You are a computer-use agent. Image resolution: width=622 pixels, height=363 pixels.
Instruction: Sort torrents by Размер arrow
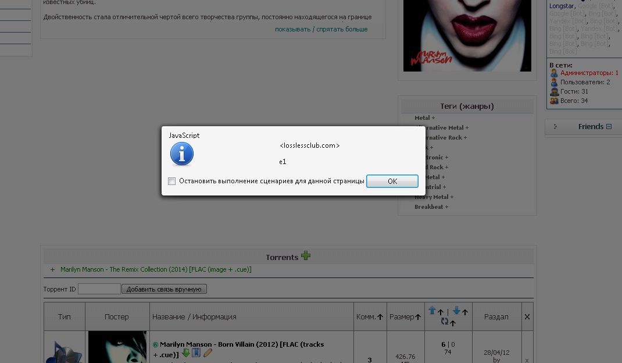[x=418, y=317]
